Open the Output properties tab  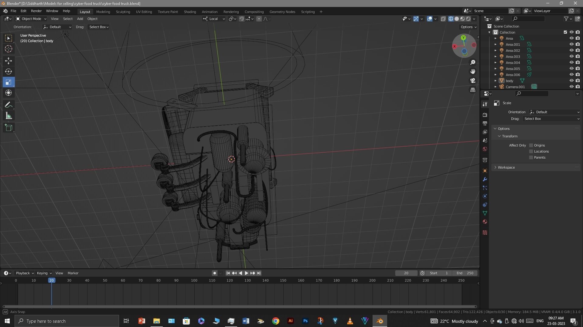tap(485, 124)
